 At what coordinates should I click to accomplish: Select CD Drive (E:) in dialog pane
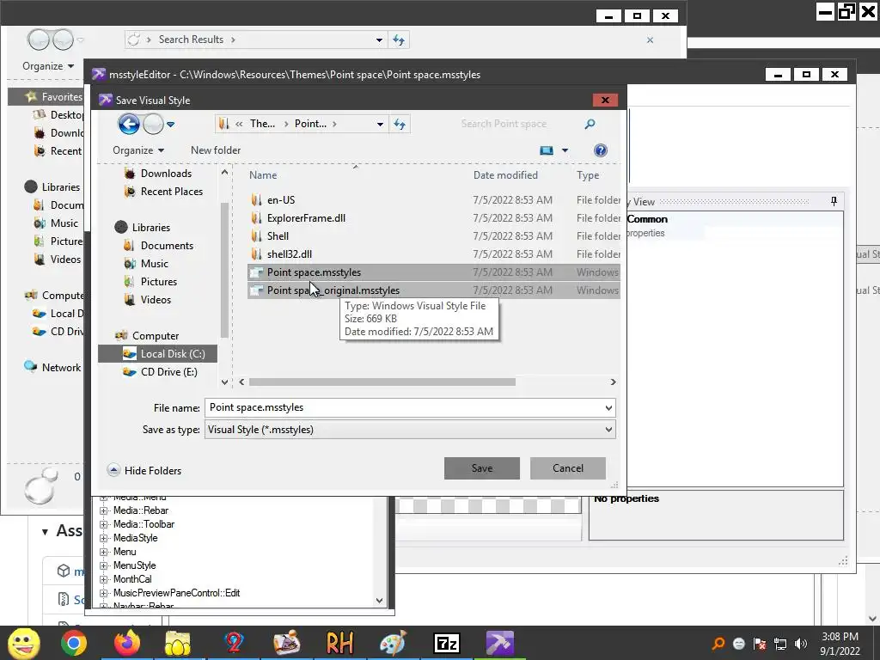pos(169,371)
